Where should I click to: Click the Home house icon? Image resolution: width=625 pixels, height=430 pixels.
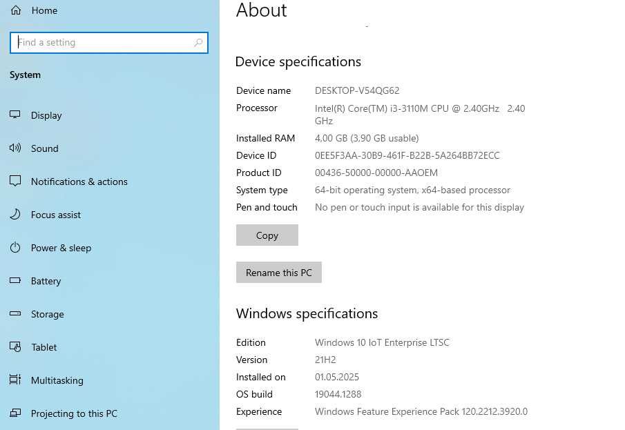[x=16, y=10]
